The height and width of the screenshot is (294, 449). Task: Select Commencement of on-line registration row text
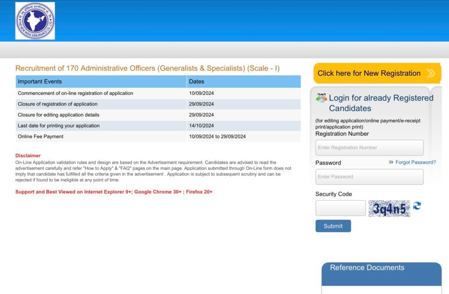point(75,93)
